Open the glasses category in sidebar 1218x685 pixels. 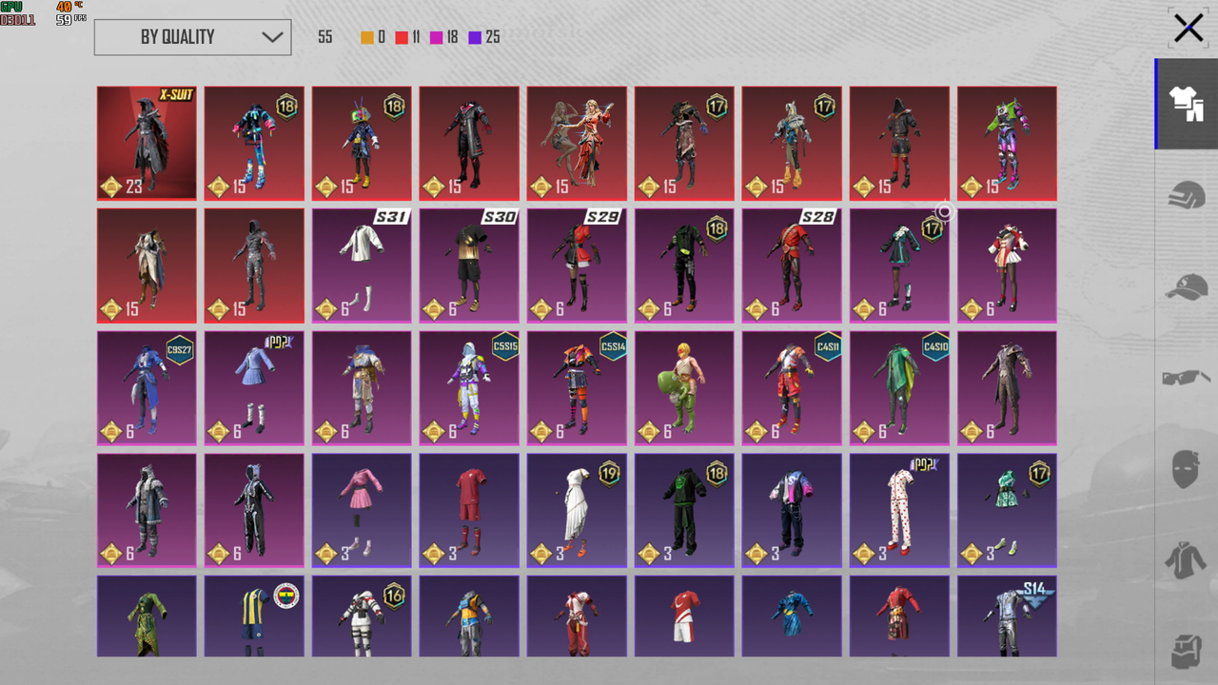[x=1187, y=378]
